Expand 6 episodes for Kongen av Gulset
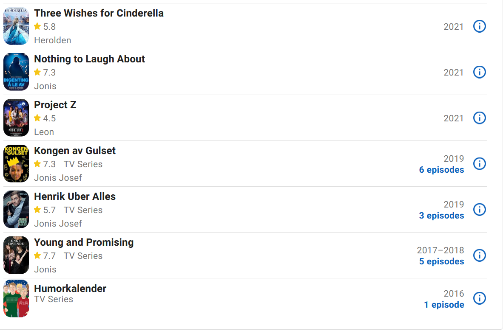This screenshot has height=331, width=503. [441, 170]
